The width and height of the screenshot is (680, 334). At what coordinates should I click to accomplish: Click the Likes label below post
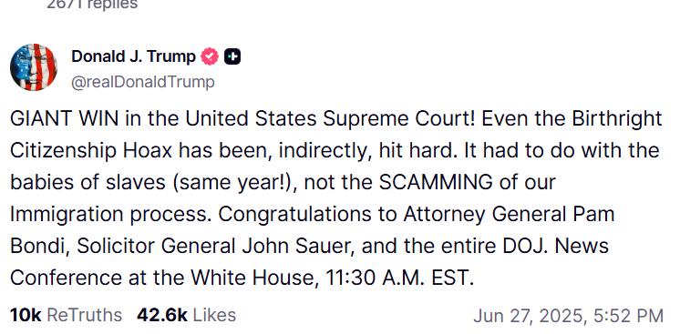[x=214, y=315]
